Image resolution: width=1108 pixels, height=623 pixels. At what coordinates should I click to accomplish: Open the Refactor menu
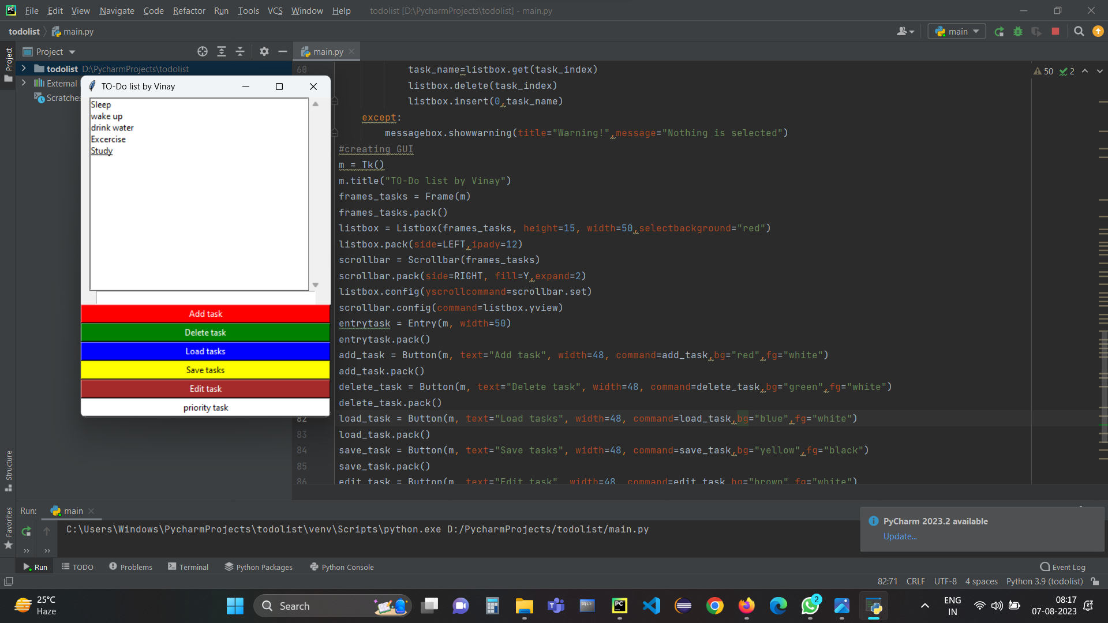tap(189, 10)
